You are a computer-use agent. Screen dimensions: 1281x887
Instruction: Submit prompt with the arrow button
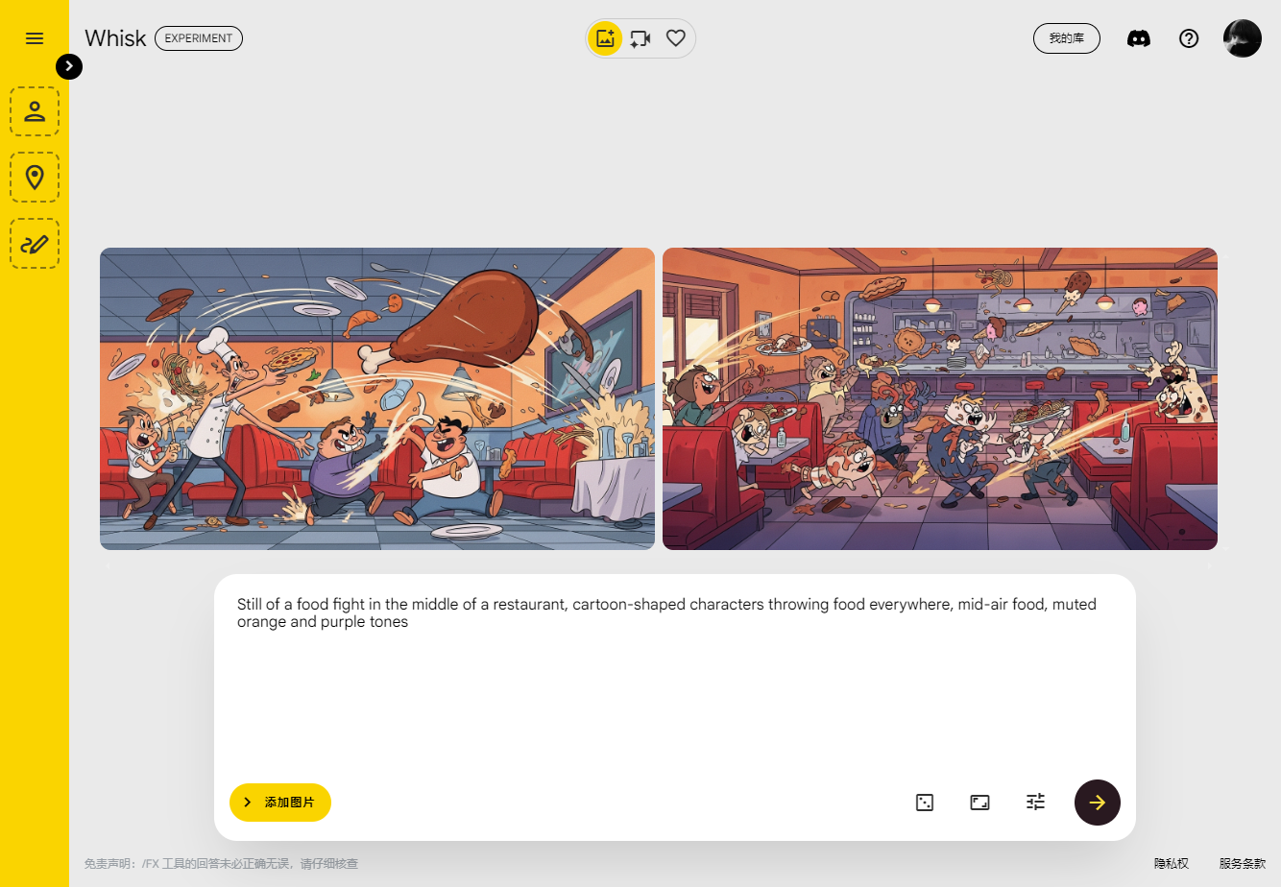tap(1098, 803)
